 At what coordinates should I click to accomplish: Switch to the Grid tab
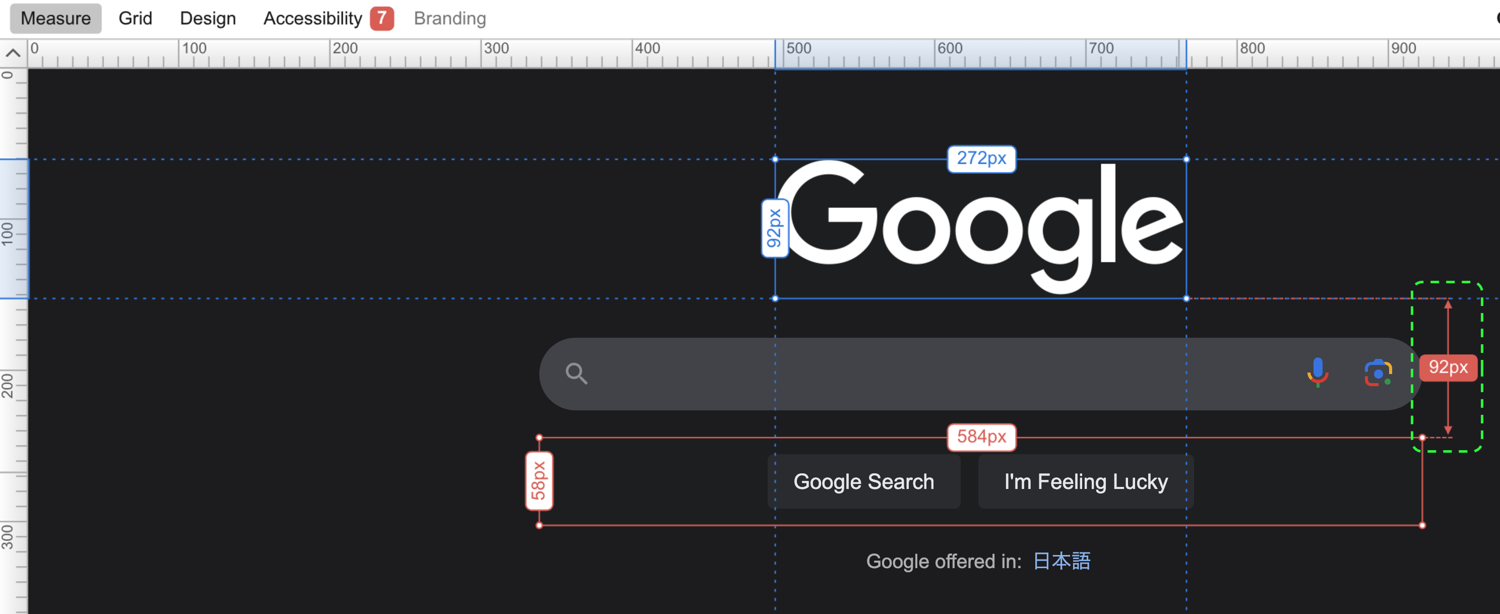click(x=135, y=18)
